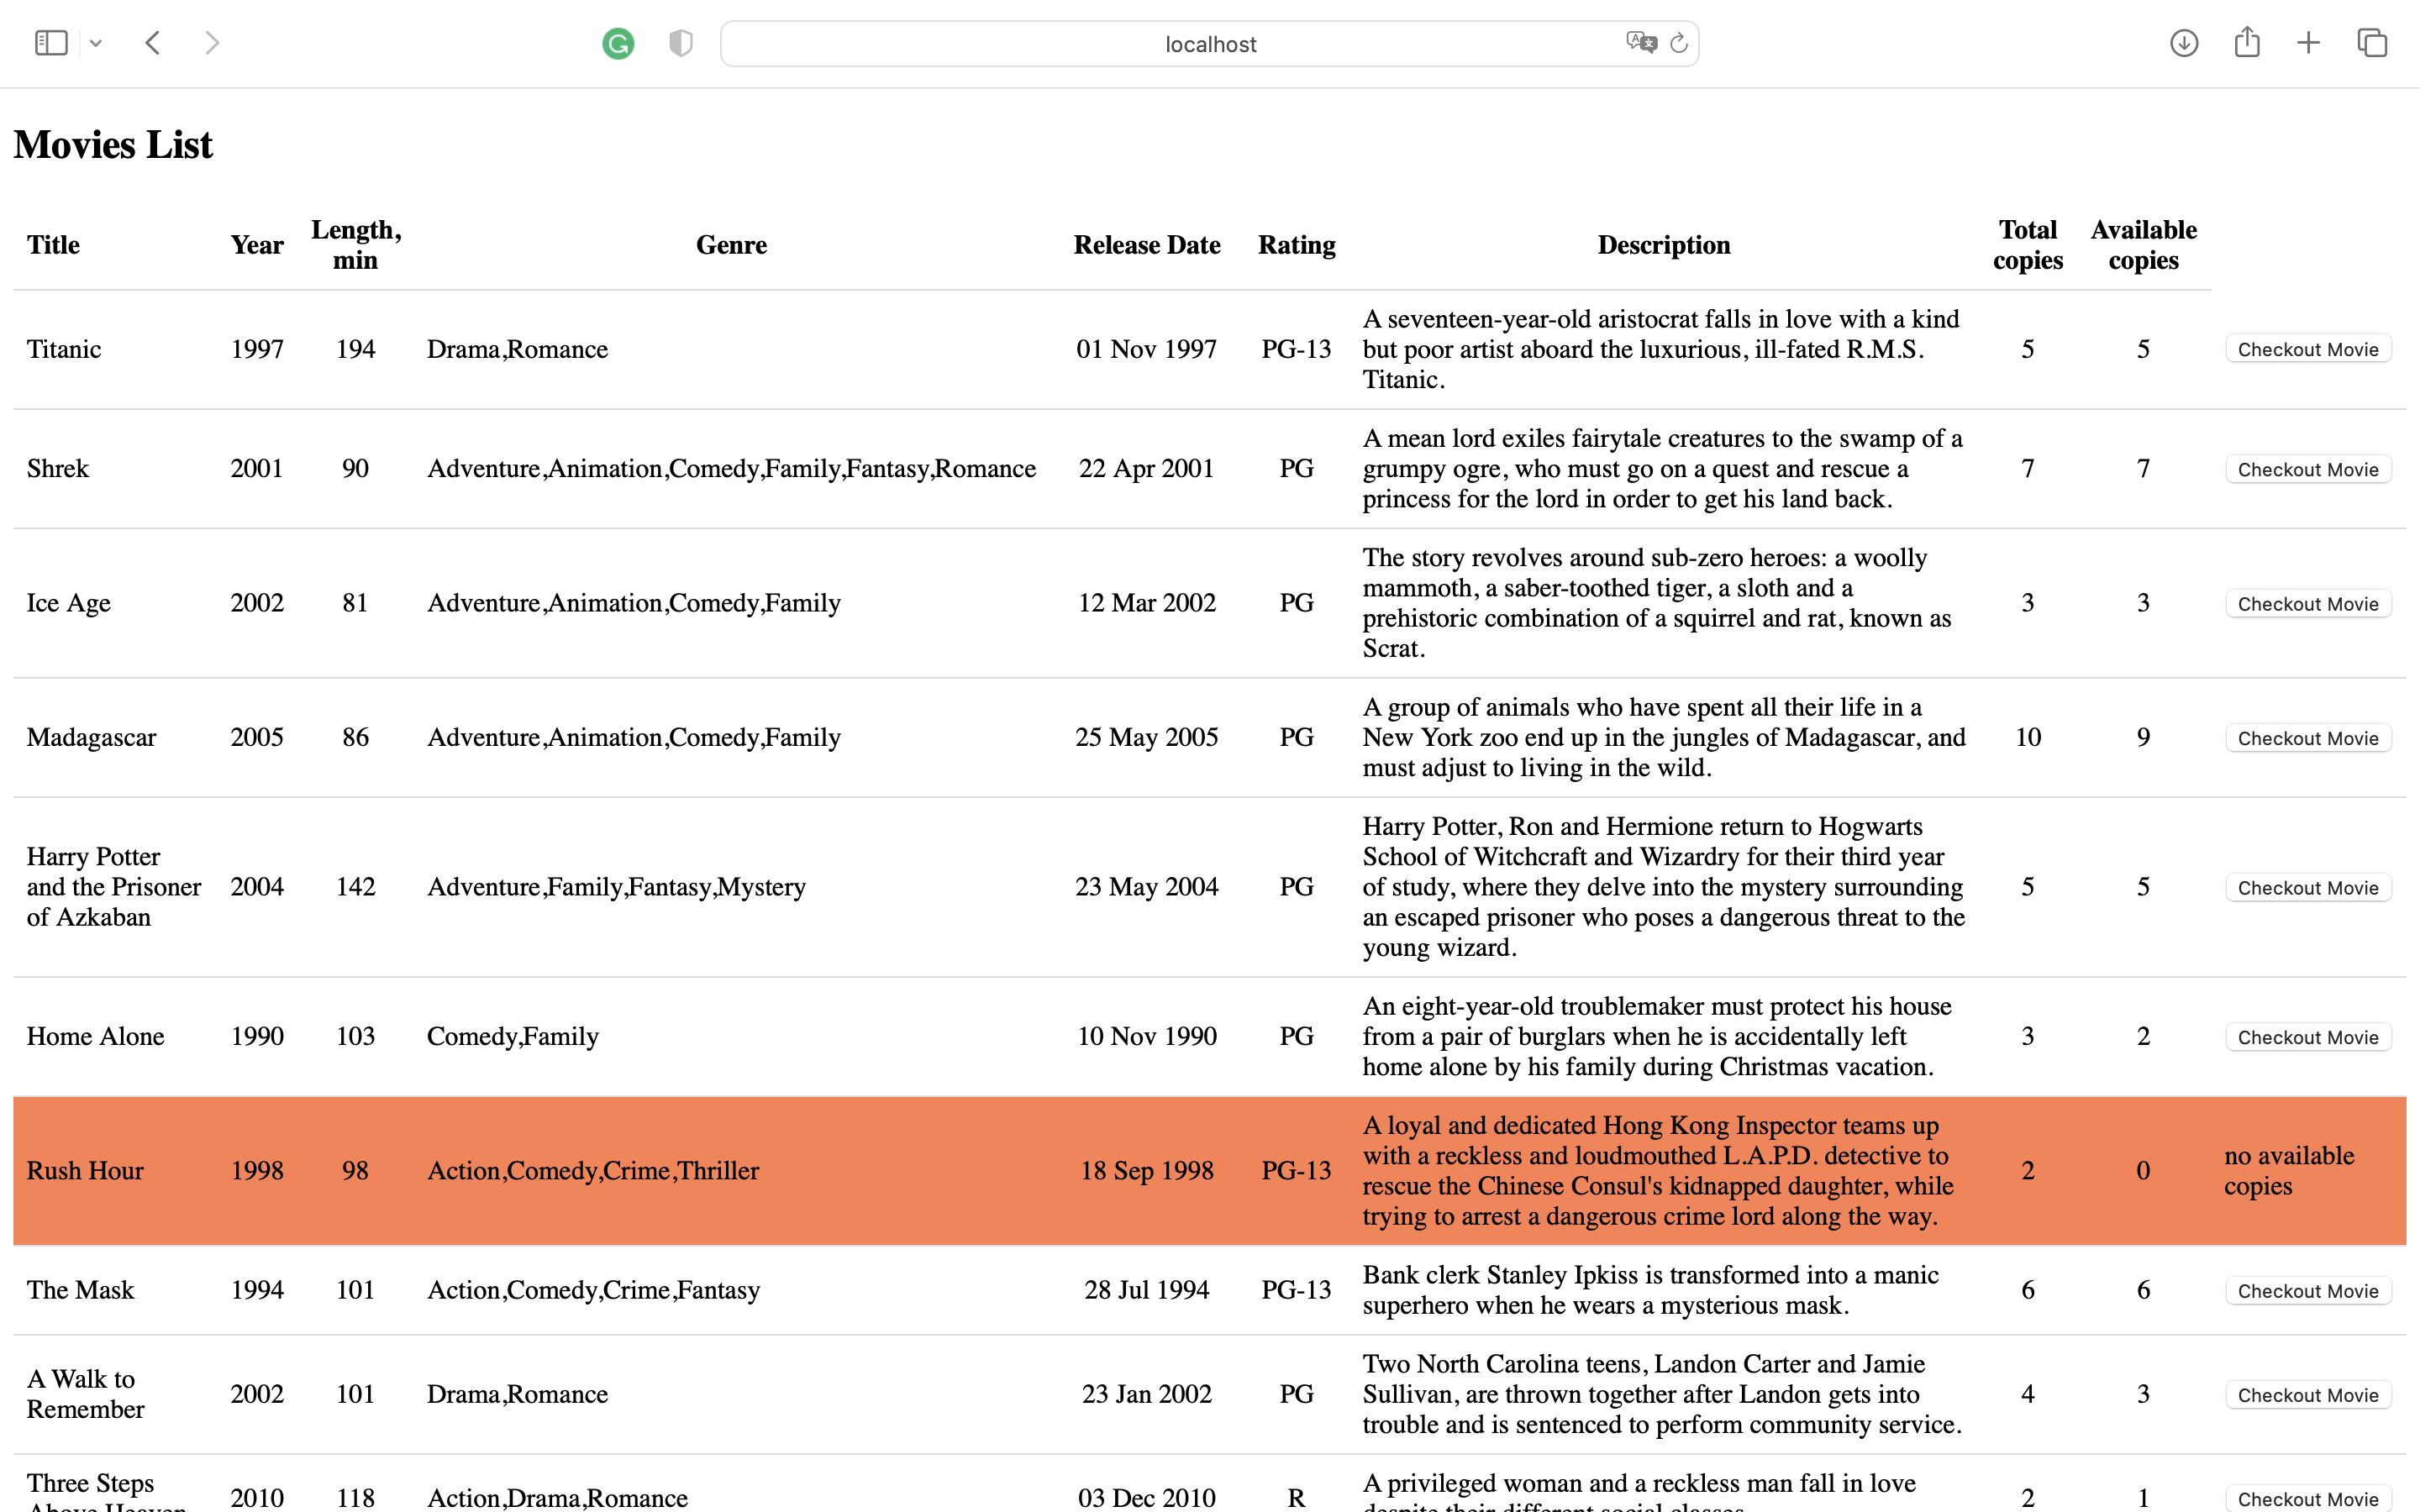Checkout the movie Titanic
Viewport: 2420px width, 1512px height.
click(x=2307, y=349)
